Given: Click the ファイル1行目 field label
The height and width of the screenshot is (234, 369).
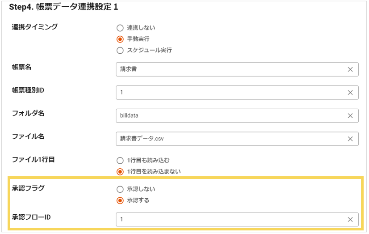Looking at the screenshot, I should 34,159.
